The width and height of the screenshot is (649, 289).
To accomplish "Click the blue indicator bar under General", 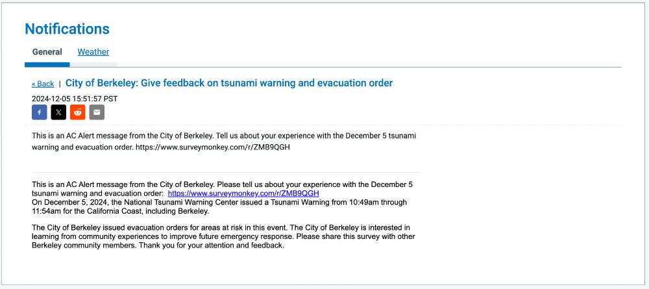I will (x=47, y=64).
